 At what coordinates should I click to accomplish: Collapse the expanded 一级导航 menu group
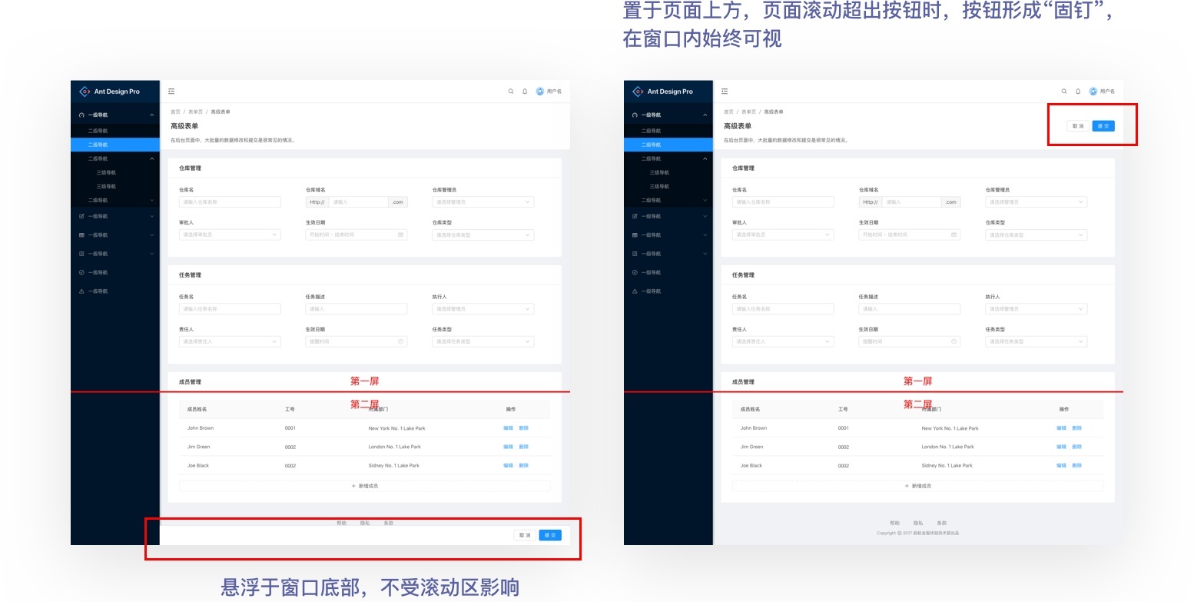151,115
